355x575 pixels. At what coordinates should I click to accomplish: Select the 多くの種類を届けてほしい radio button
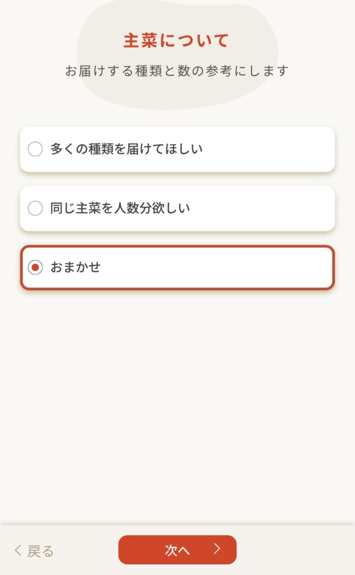pos(35,149)
